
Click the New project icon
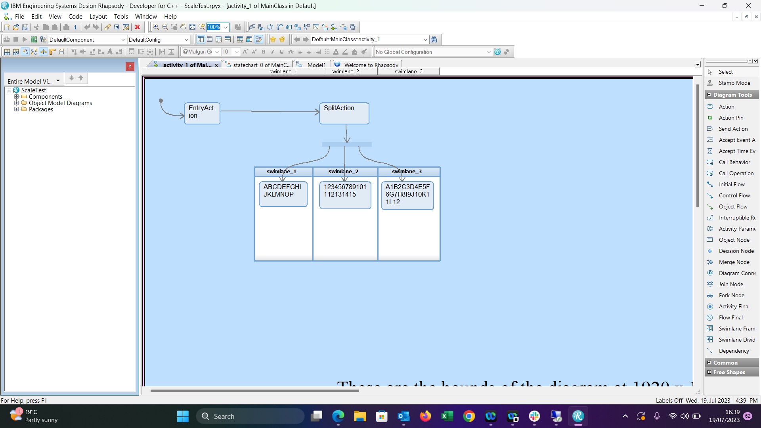point(7,27)
